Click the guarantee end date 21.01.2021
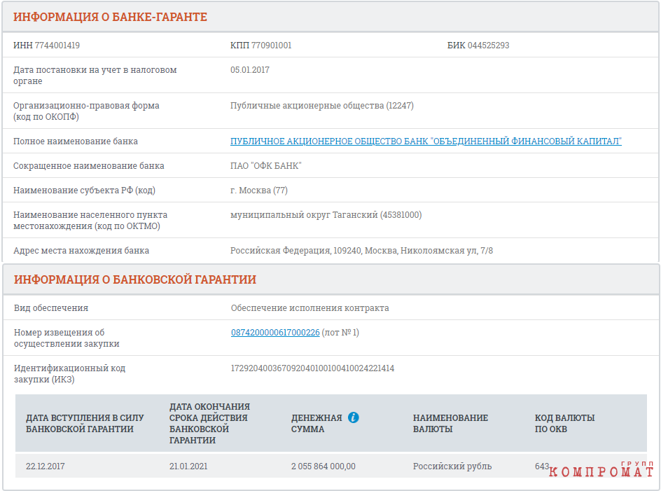 point(188,466)
